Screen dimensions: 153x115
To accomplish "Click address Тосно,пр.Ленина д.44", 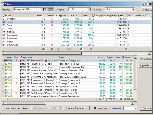I will [69, 74].
